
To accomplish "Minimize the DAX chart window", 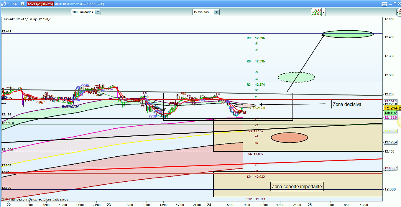I will [390, 4].
